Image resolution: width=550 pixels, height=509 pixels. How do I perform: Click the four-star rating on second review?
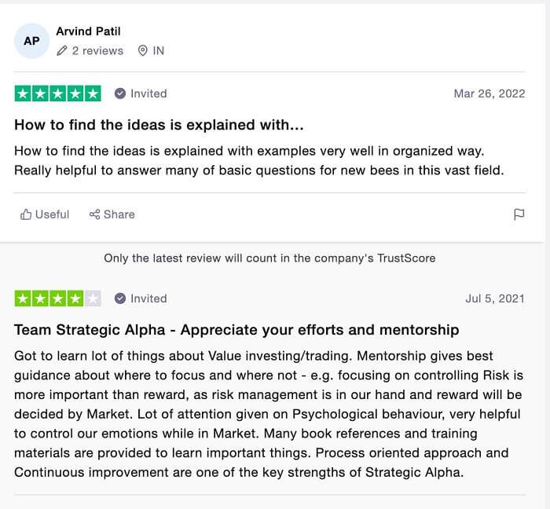point(49,298)
